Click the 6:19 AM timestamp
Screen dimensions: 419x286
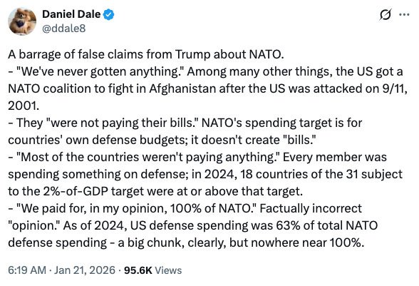27,270
